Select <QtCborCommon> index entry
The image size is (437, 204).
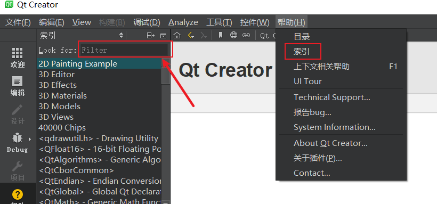click(x=99, y=170)
